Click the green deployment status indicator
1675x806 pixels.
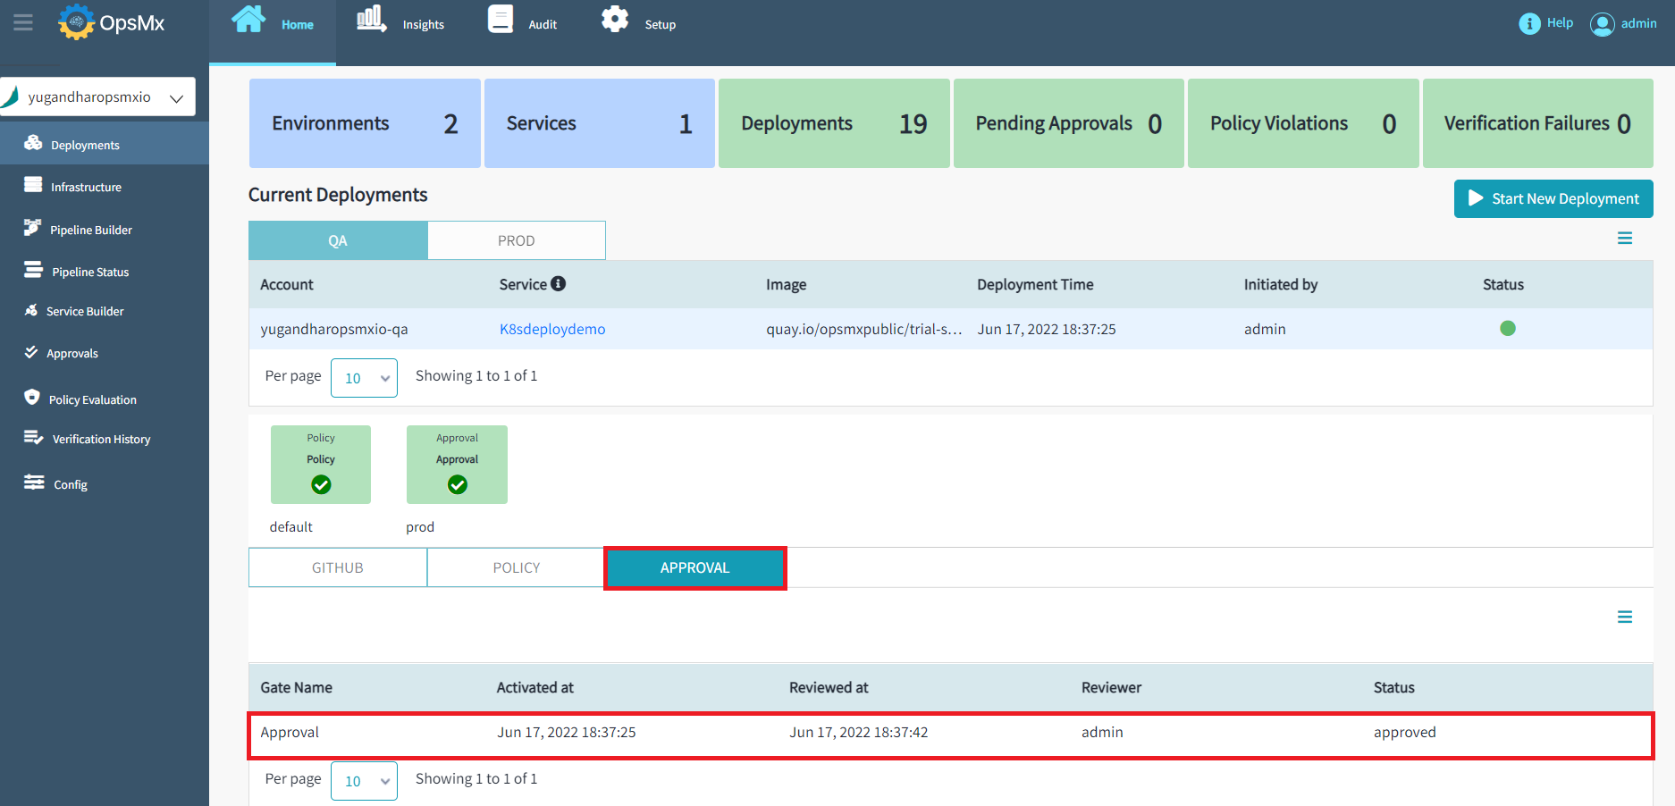pos(1507,328)
